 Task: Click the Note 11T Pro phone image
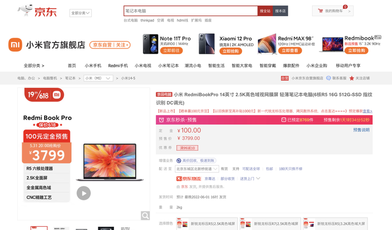pyautogui.click(x=150, y=44)
